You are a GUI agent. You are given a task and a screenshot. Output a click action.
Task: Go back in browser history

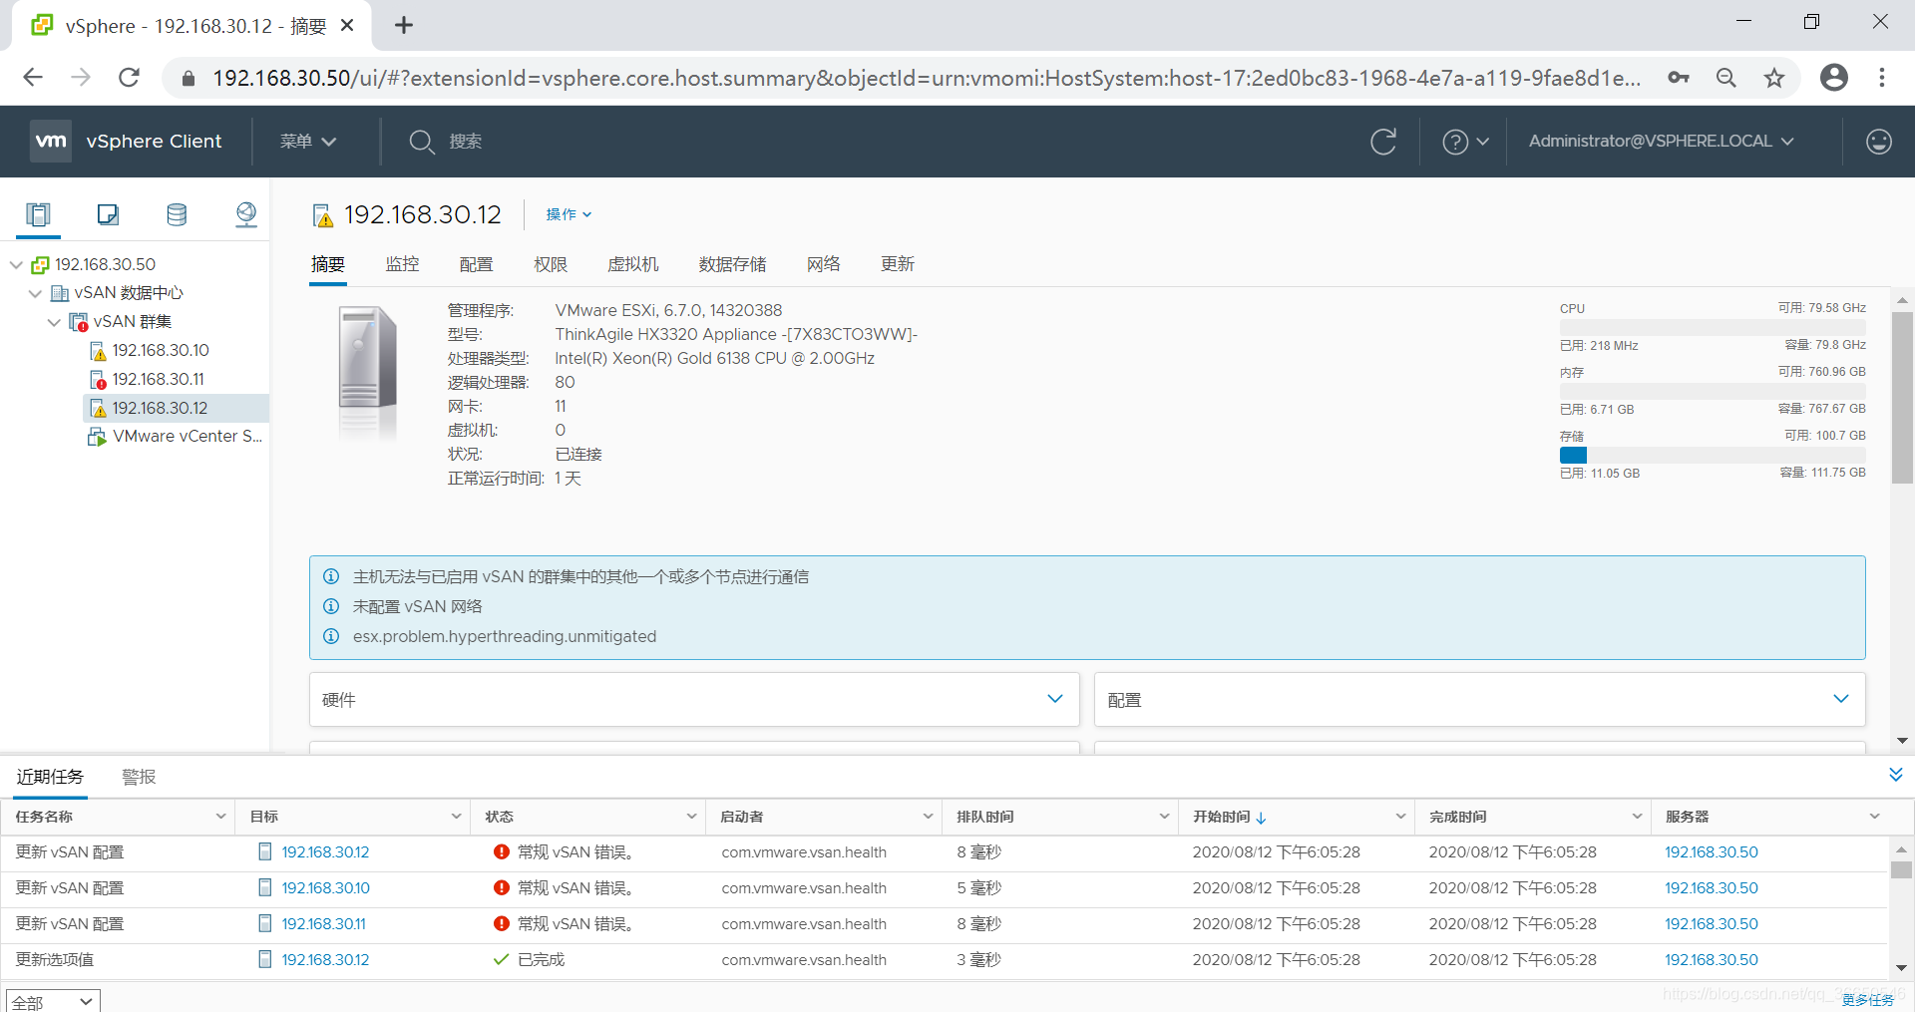pos(33,78)
